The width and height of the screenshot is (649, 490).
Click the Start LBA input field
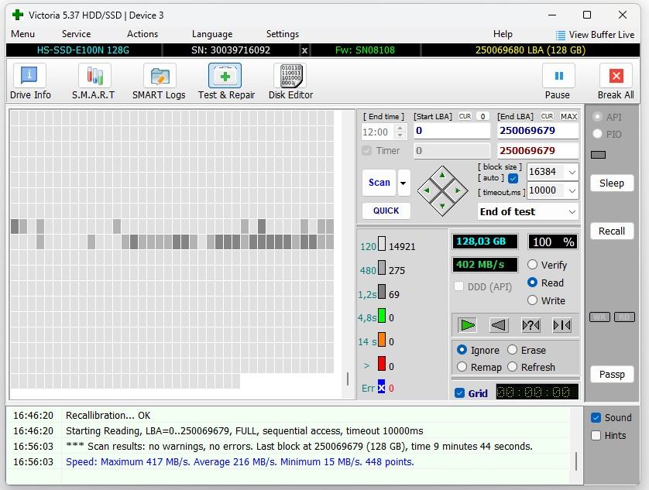coord(452,131)
